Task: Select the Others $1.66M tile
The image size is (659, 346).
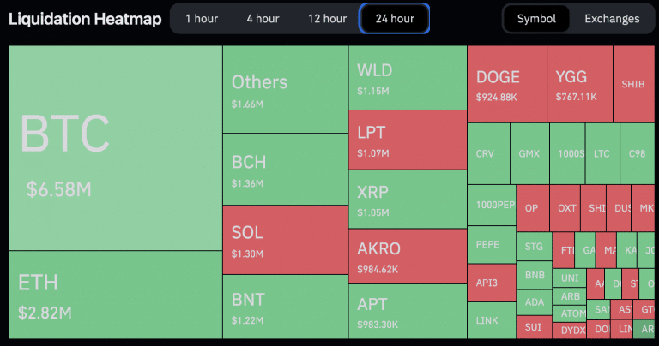Action: [x=285, y=89]
